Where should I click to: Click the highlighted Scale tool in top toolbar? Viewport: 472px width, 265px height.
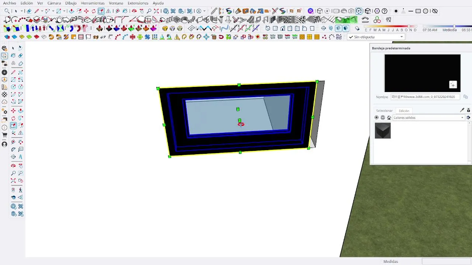click(101, 11)
